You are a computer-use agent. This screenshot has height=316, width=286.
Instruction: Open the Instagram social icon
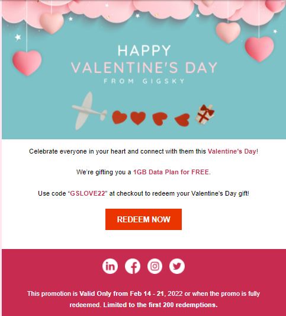pyautogui.click(x=155, y=266)
